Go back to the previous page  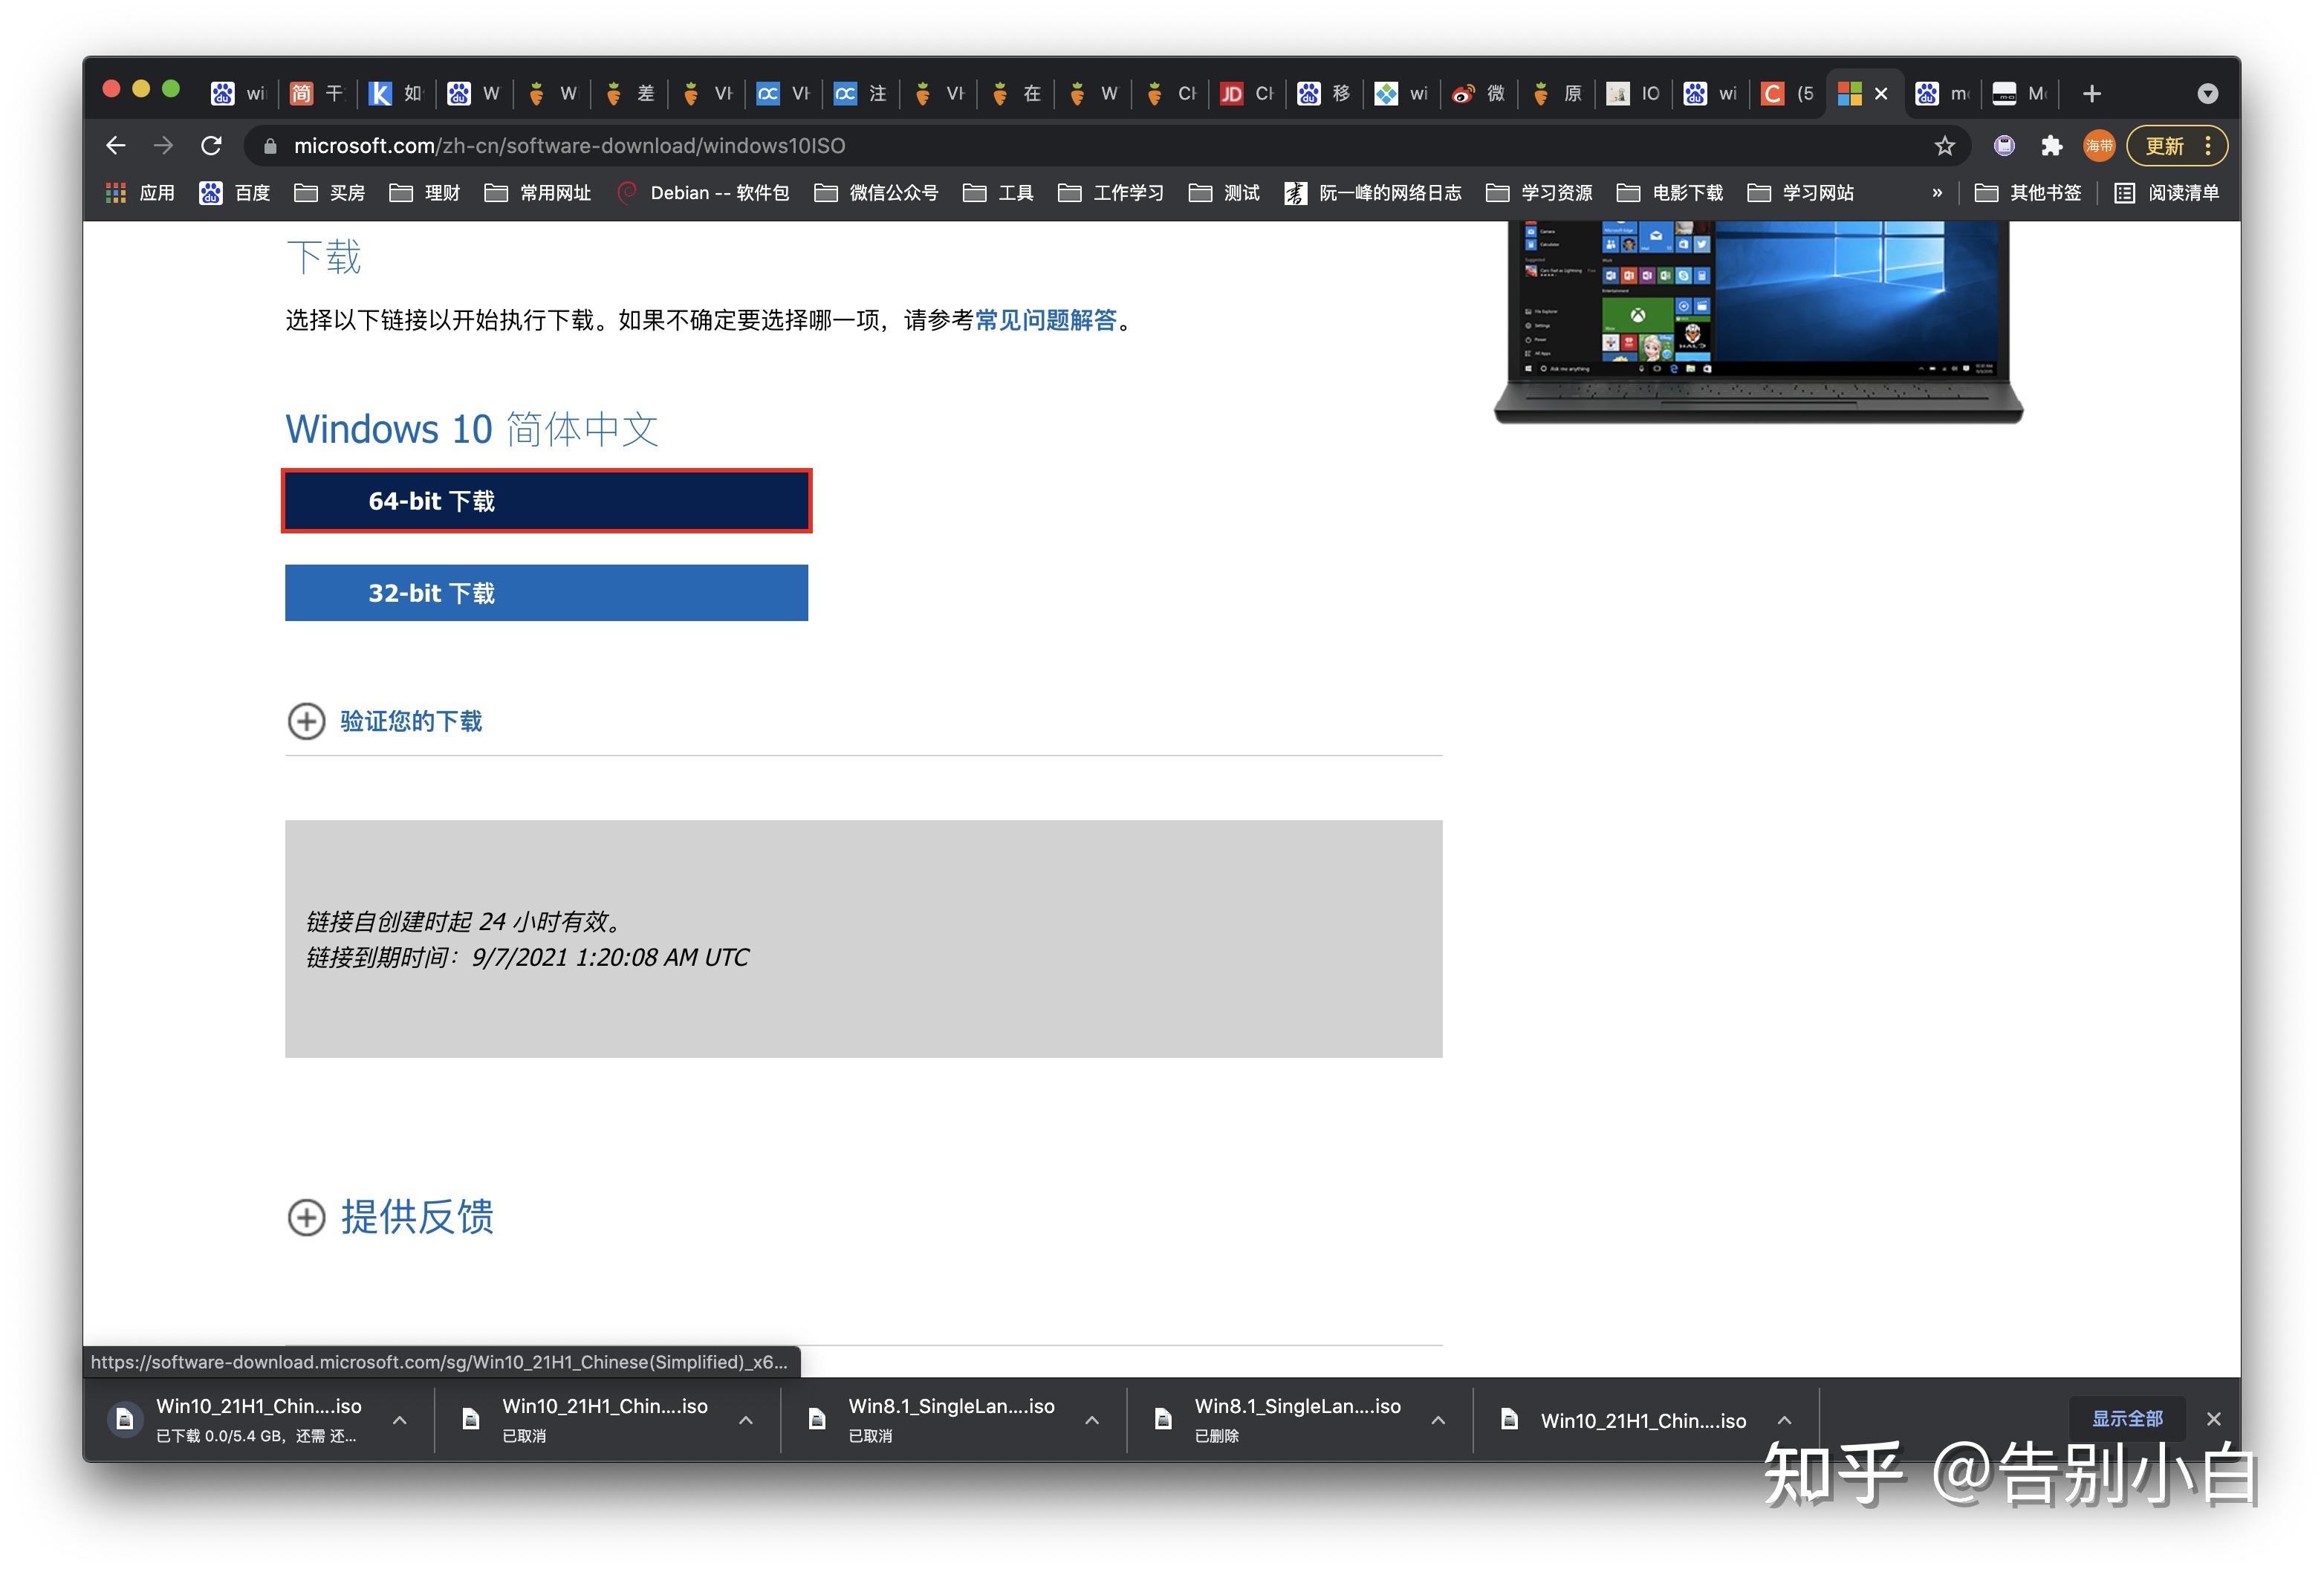click(x=116, y=146)
